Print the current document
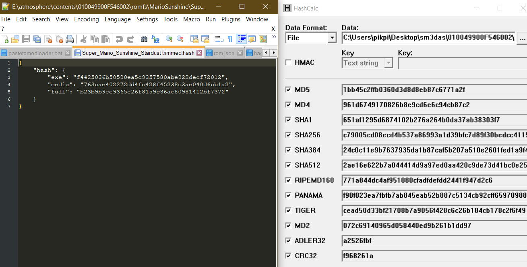This screenshot has height=267, width=527. pyautogui.click(x=70, y=39)
